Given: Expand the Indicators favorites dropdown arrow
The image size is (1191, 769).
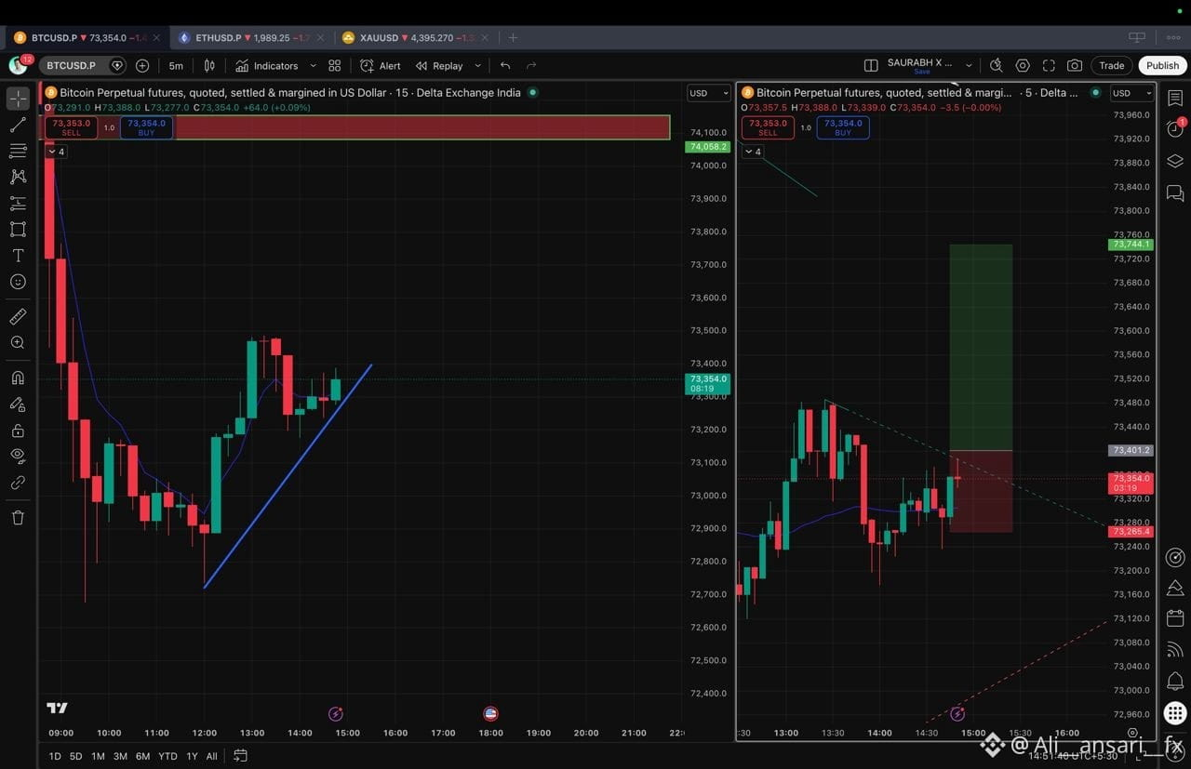Looking at the screenshot, I should [313, 66].
